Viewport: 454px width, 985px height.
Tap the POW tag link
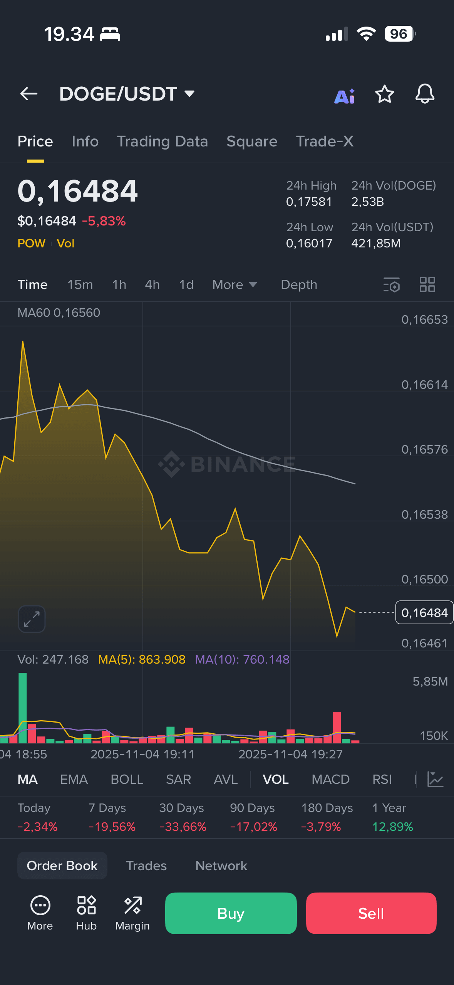(x=32, y=243)
